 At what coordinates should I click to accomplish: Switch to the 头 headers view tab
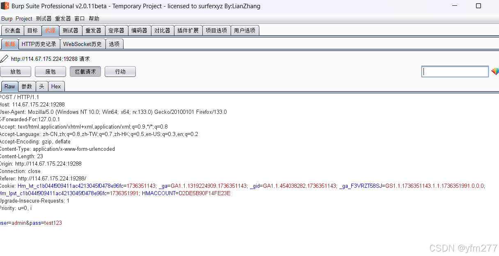click(42, 86)
